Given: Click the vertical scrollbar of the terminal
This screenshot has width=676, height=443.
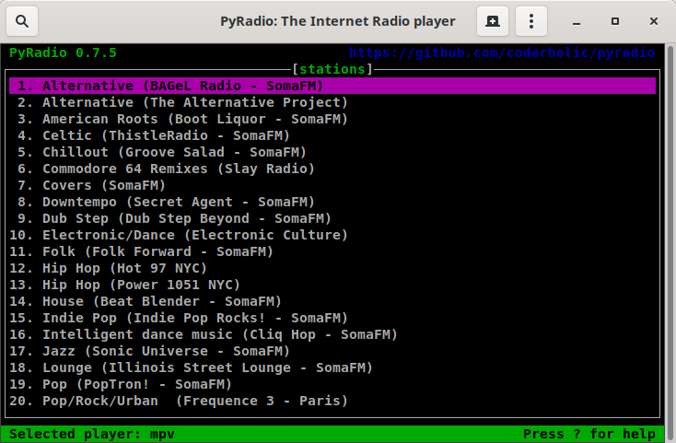Looking at the screenshot, I should (x=670, y=242).
